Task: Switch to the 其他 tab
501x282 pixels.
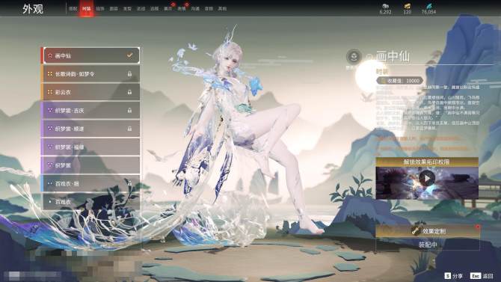Action: 222,9
